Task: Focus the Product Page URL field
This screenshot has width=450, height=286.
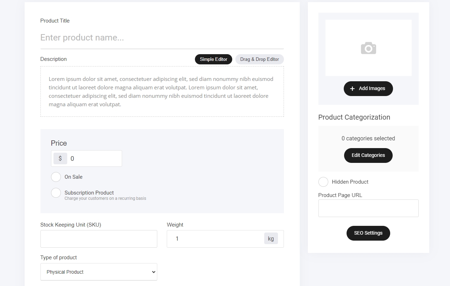Action: [x=368, y=208]
